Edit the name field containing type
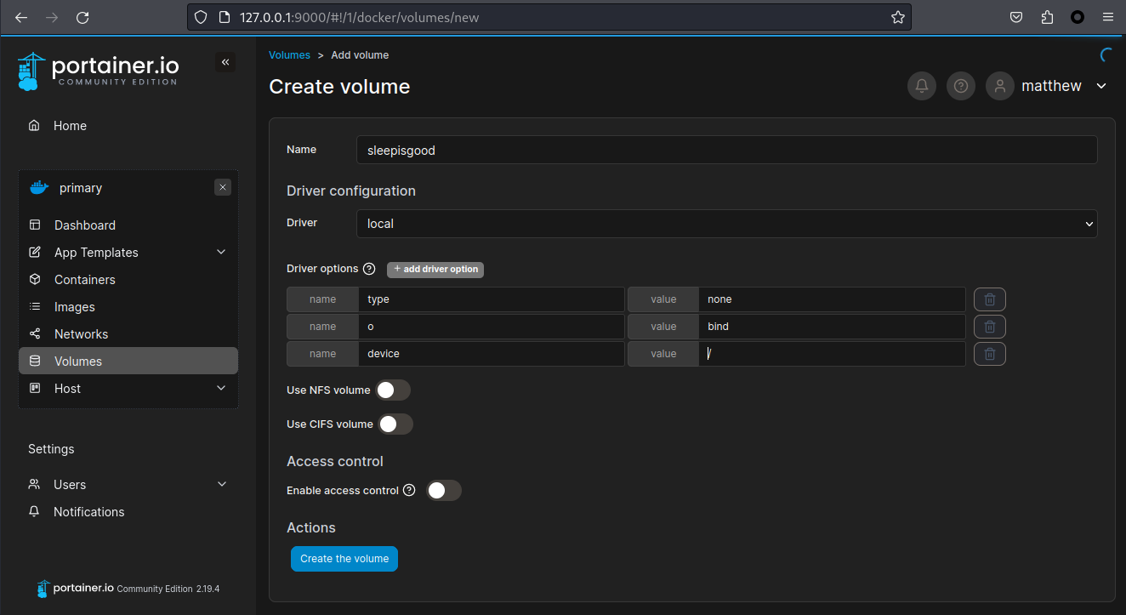Viewport: 1126px width, 615px height. point(492,299)
